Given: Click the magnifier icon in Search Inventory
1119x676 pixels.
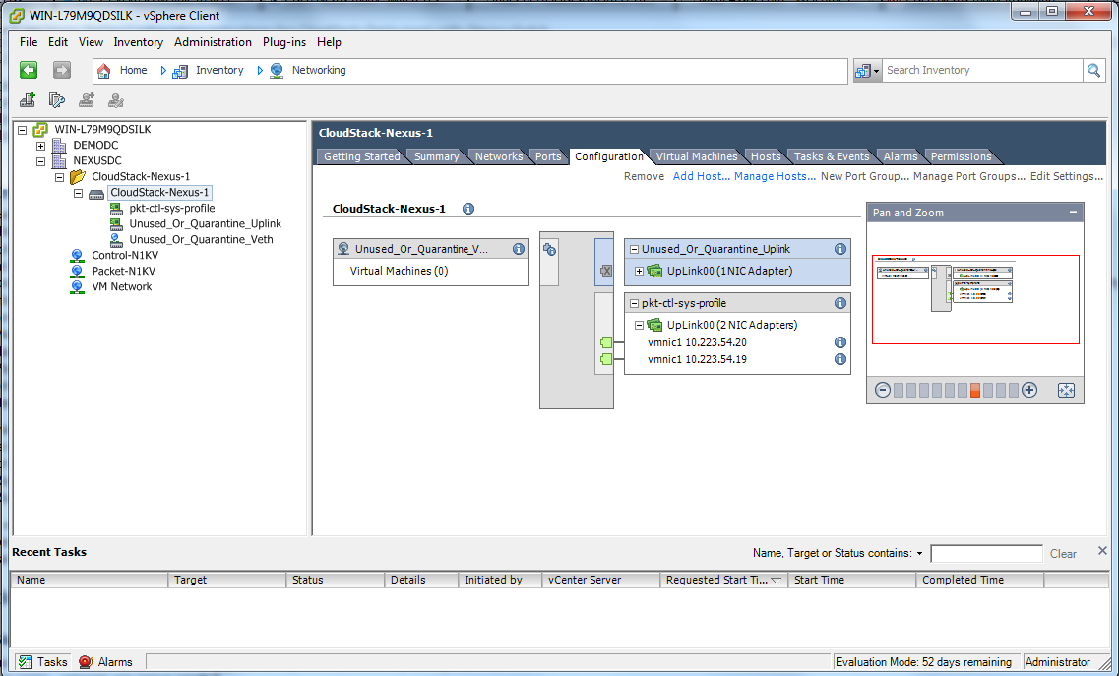Looking at the screenshot, I should tap(1094, 70).
